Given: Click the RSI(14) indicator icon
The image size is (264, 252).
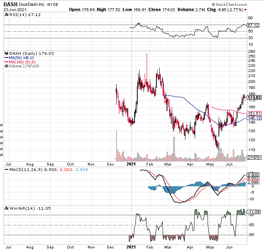Looking at the screenshot, I should click(7, 14).
